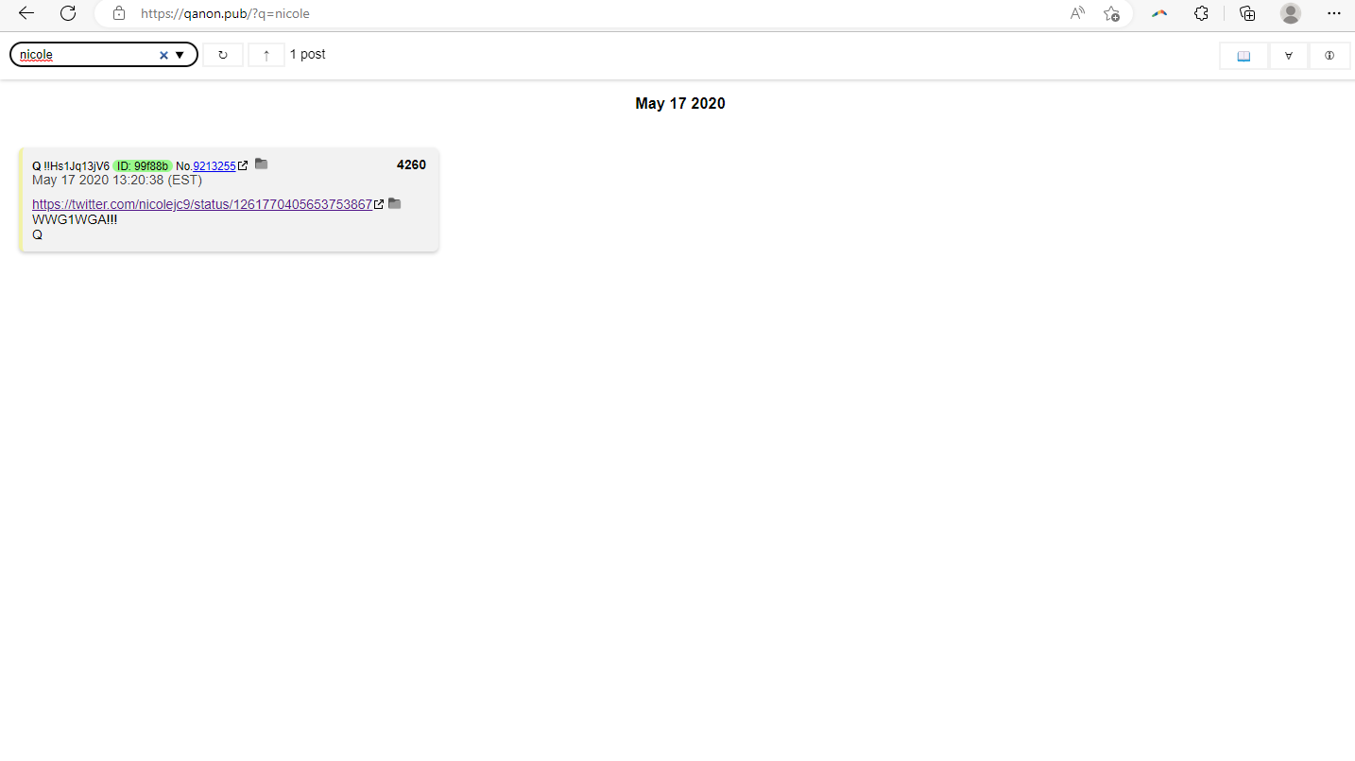Click the external link icon beside 9213255

click(x=243, y=165)
